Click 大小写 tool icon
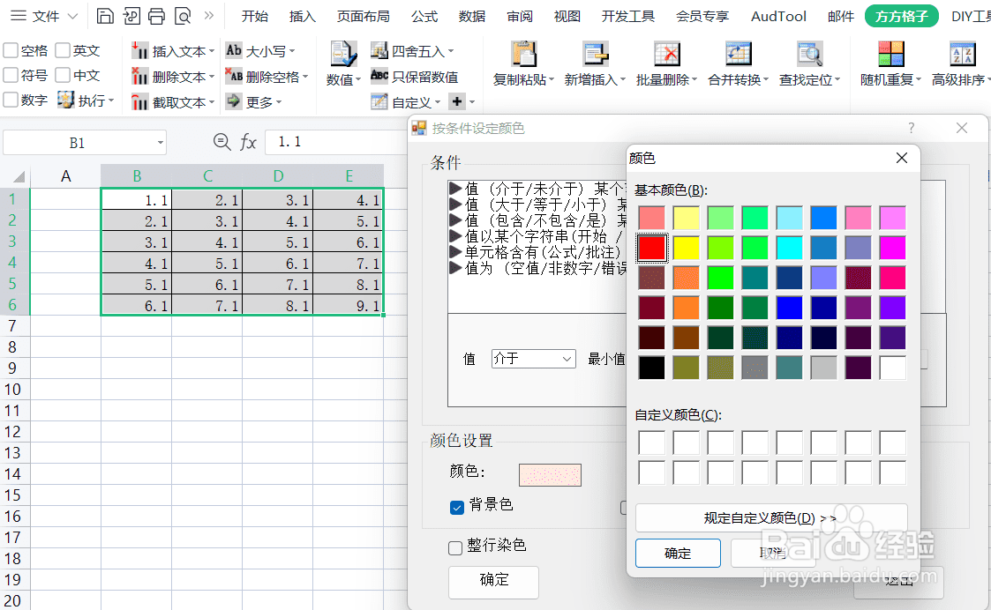The width and height of the screenshot is (991, 610). (x=234, y=50)
